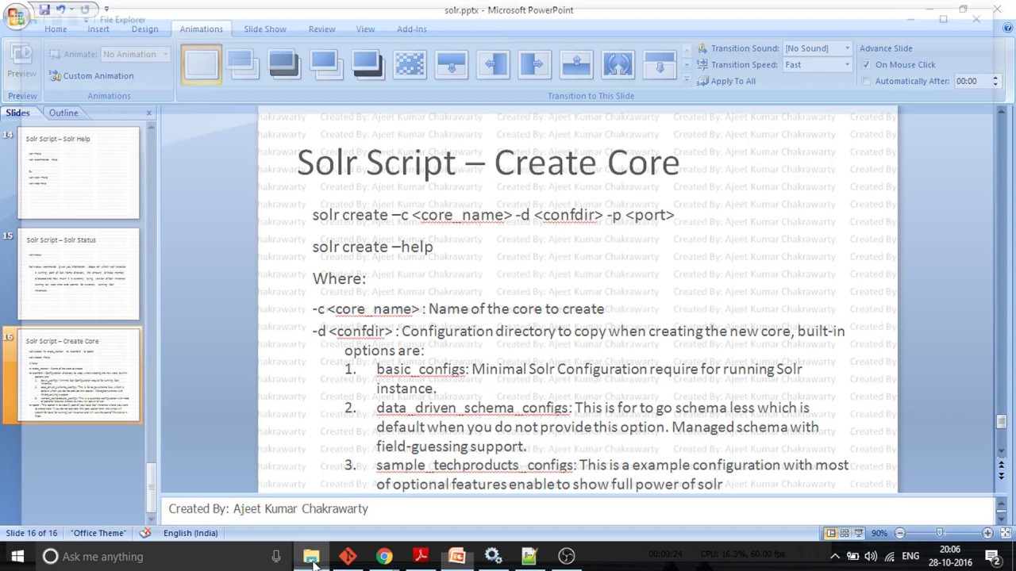Click the zoom out minus button
The image size is (1016, 571).
tap(899, 533)
